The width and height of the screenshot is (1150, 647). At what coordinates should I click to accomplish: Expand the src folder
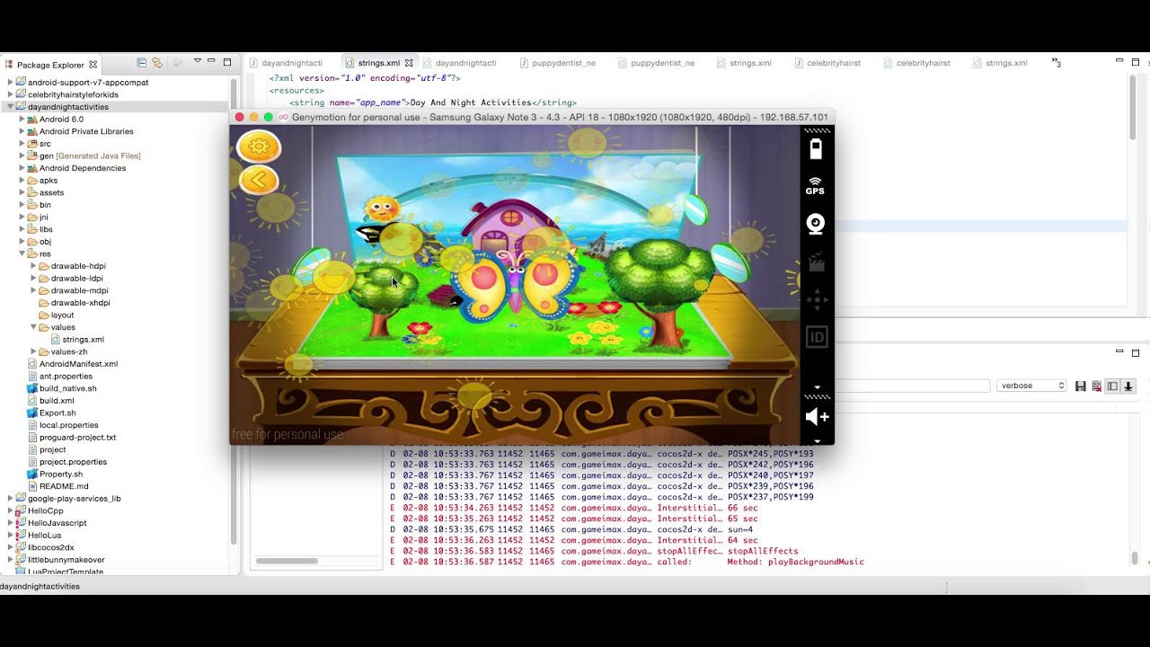(22, 143)
